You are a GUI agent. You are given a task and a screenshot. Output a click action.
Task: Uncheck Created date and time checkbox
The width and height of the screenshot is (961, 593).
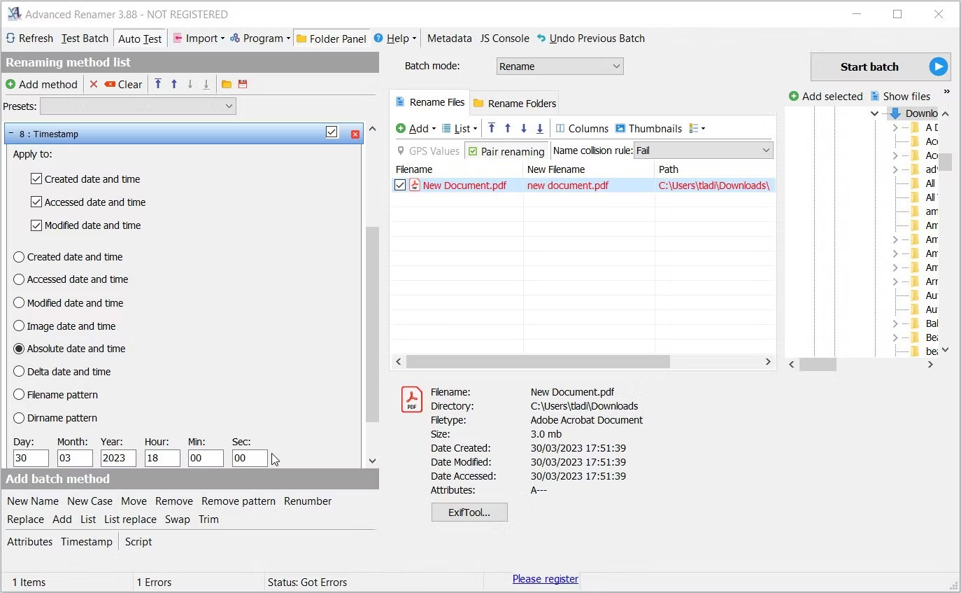[x=36, y=179]
